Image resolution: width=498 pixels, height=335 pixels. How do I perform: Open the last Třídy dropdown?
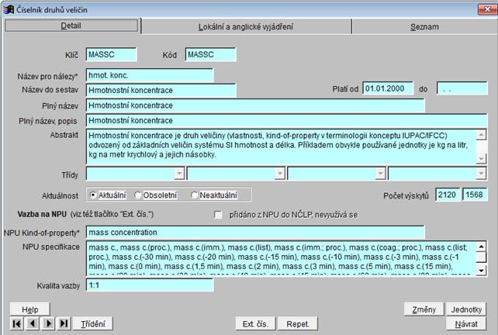click(x=481, y=174)
